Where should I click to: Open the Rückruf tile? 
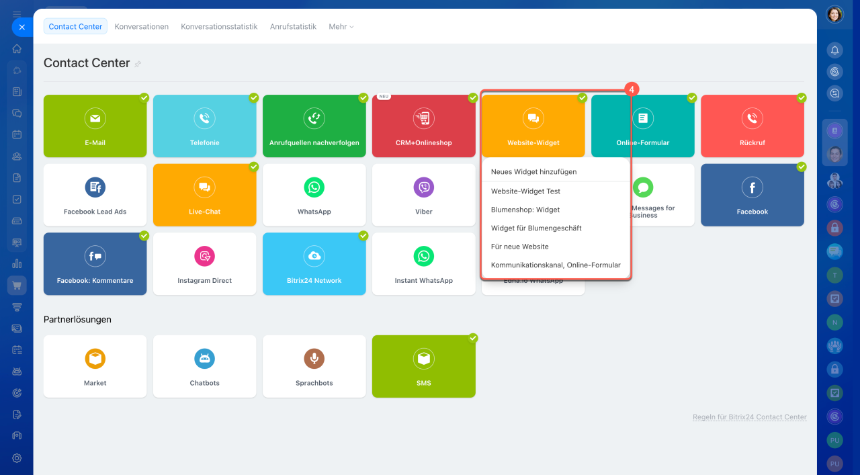pyautogui.click(x=752, y=126)
